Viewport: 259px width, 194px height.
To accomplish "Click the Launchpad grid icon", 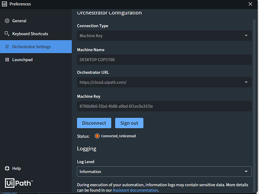I will (x=7, y=60).
